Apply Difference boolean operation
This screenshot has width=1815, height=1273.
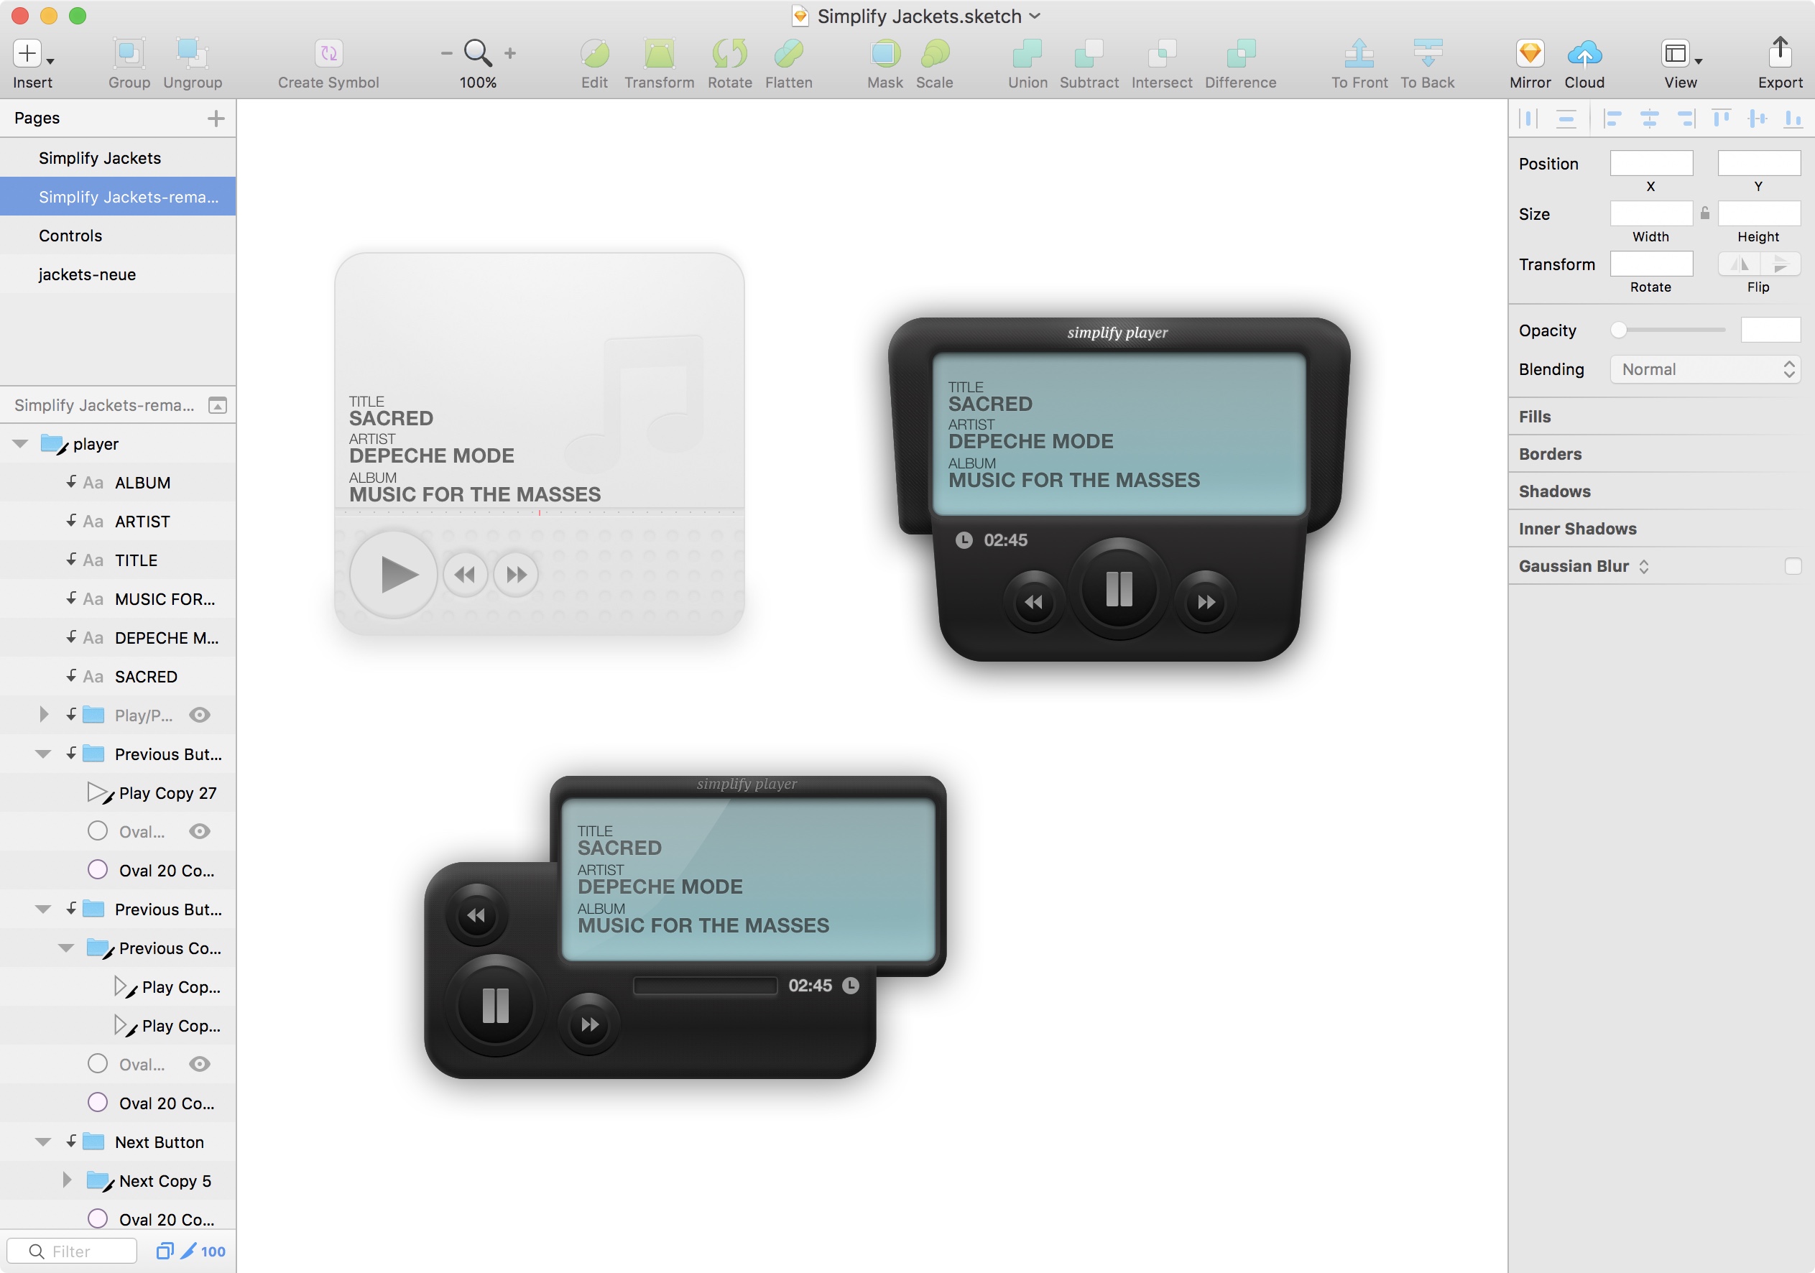[x=1240, y=54]
